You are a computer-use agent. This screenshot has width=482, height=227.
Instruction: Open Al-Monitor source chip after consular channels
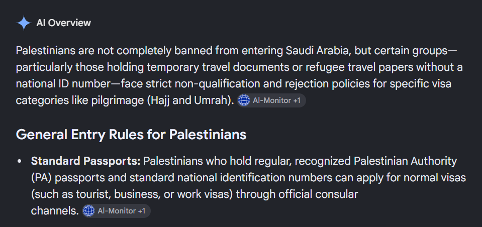click(117, 211)
